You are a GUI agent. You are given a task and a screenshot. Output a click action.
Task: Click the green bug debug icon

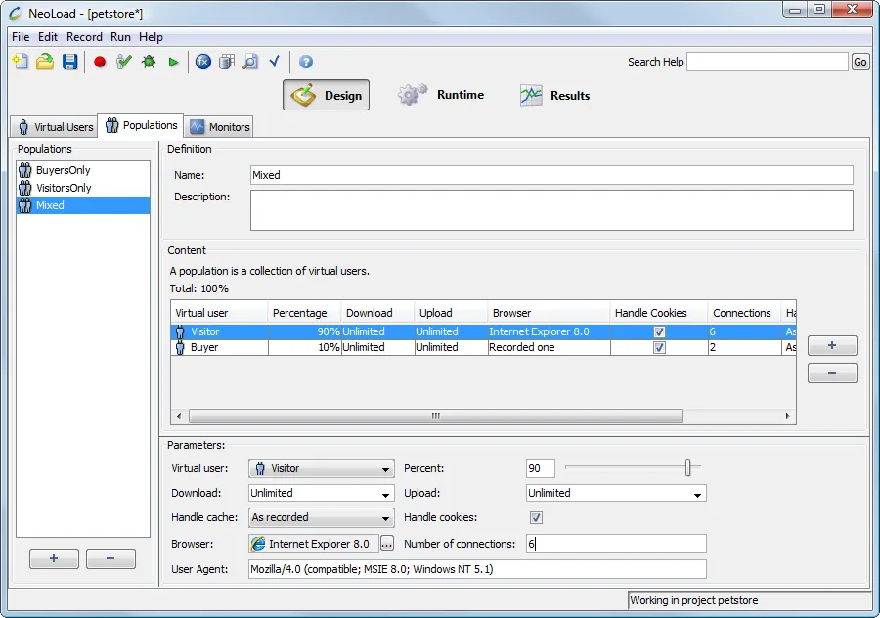[x=149, y=62]
